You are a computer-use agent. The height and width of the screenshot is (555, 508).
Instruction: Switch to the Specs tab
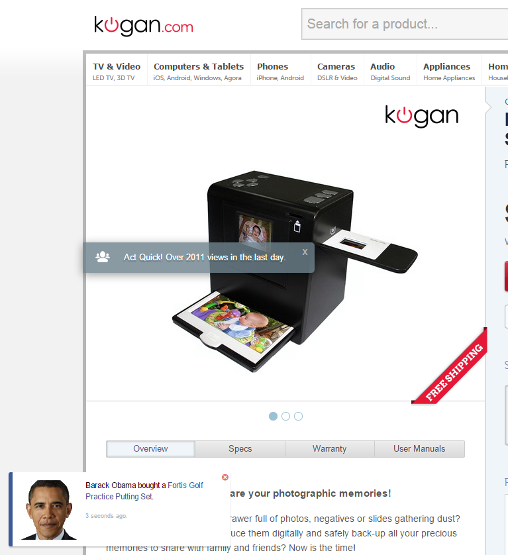(x=240, y=449)
